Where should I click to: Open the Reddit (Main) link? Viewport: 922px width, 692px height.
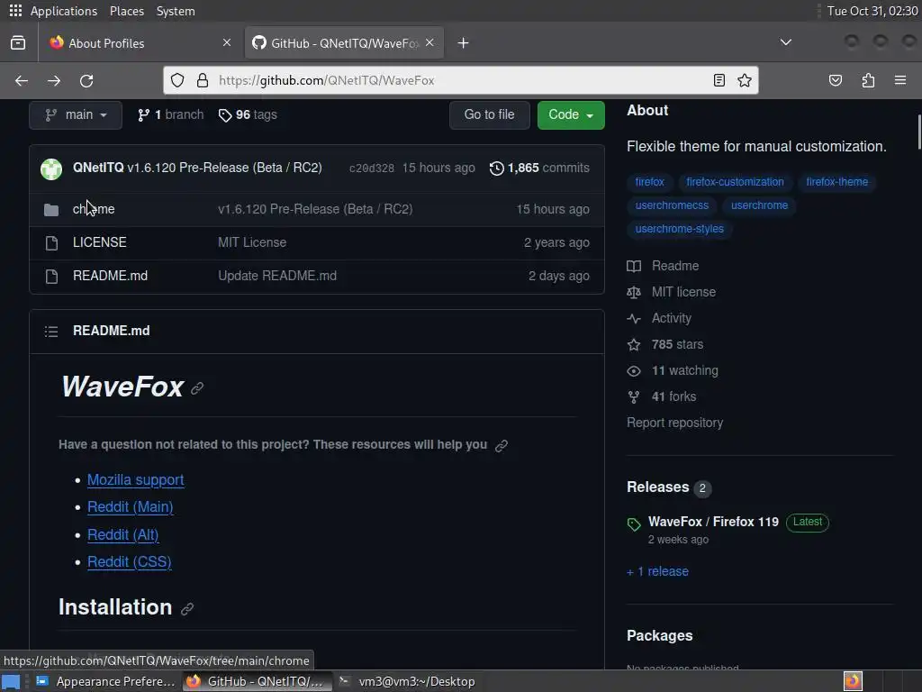pos(130,507)
